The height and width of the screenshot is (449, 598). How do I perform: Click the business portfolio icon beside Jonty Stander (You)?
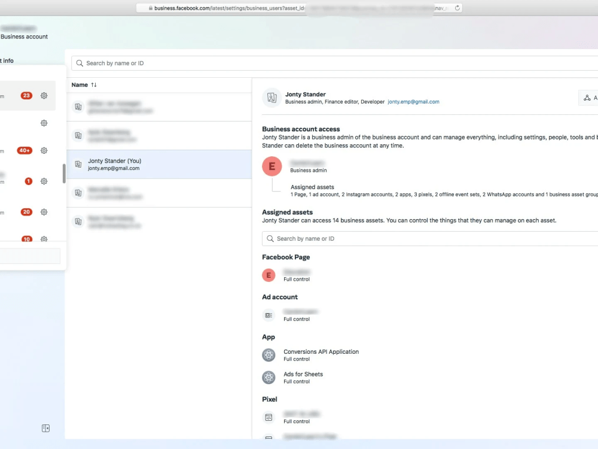[x=78, y=164]
